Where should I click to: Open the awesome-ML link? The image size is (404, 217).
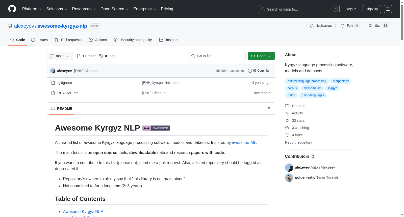point(244,142)
